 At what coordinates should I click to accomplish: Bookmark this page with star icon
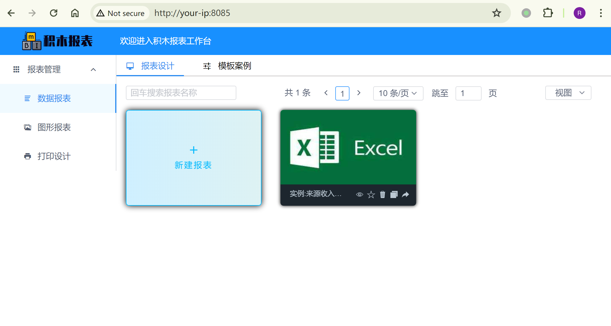pos(496,13)
